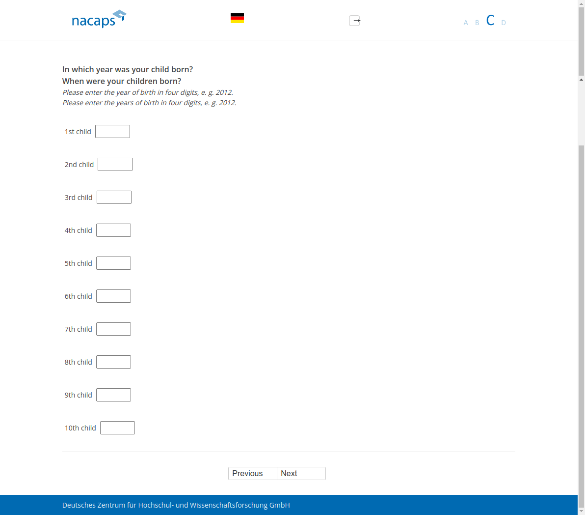Select the 5th child year box
The width and height of the screenshot is (585, 515).
[x=113, y=263]
